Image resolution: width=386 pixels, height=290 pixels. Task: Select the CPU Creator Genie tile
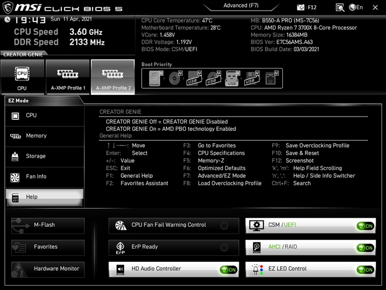point(23,77)
